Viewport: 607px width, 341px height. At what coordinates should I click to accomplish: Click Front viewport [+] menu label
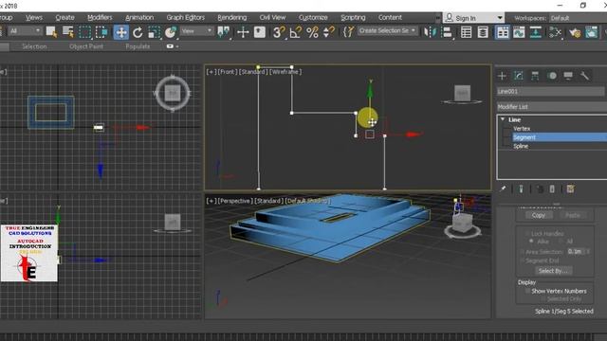coord(211,72)
